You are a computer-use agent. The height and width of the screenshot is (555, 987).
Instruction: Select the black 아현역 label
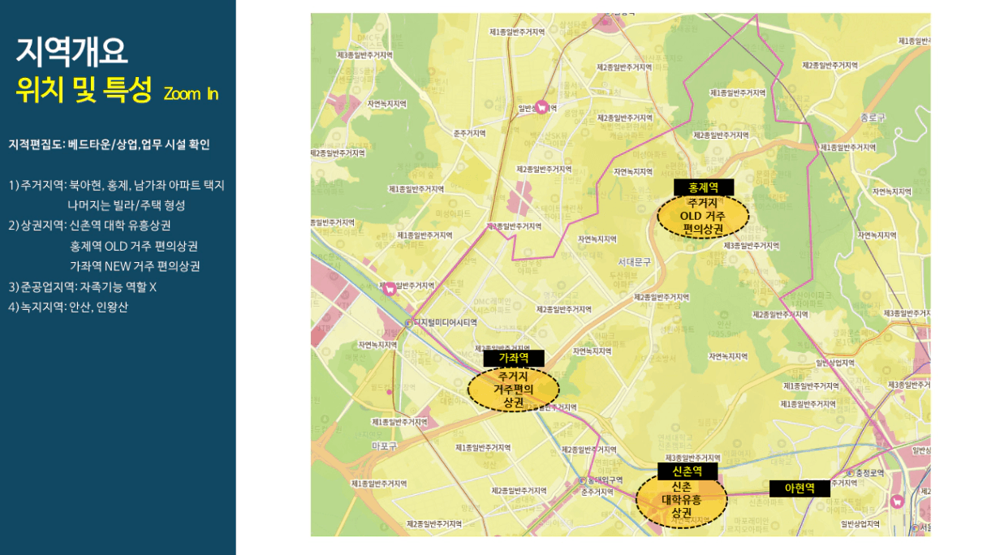pyautogui.click(x=800, y=488)
